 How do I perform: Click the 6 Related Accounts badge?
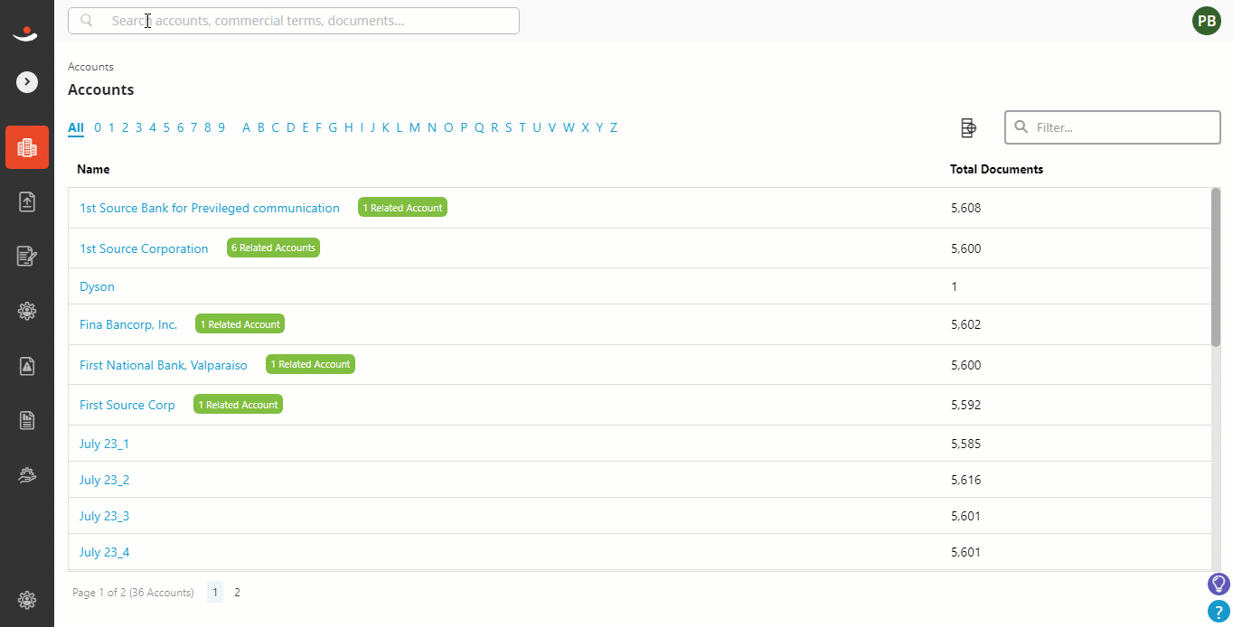click(273, 248)
